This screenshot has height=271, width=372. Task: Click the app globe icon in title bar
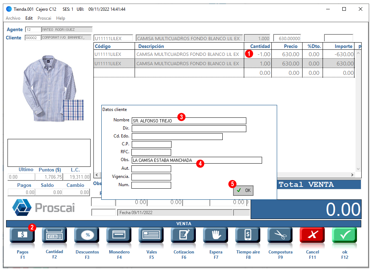(9, 9)
